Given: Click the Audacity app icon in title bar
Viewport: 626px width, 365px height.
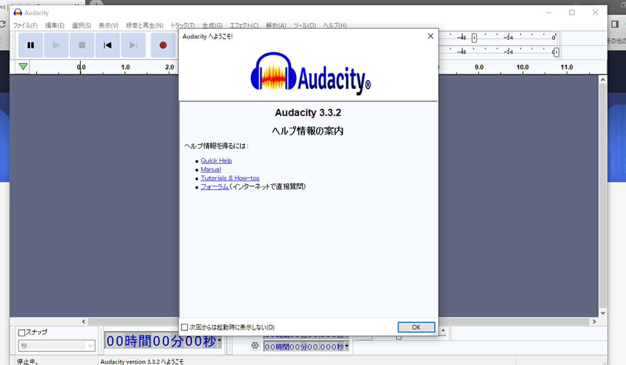Looking at the screenshot, I should pos(18,13).
